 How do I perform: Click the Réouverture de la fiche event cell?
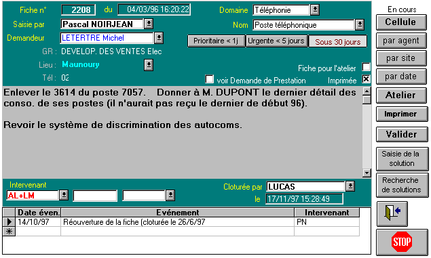coord(178,222)
